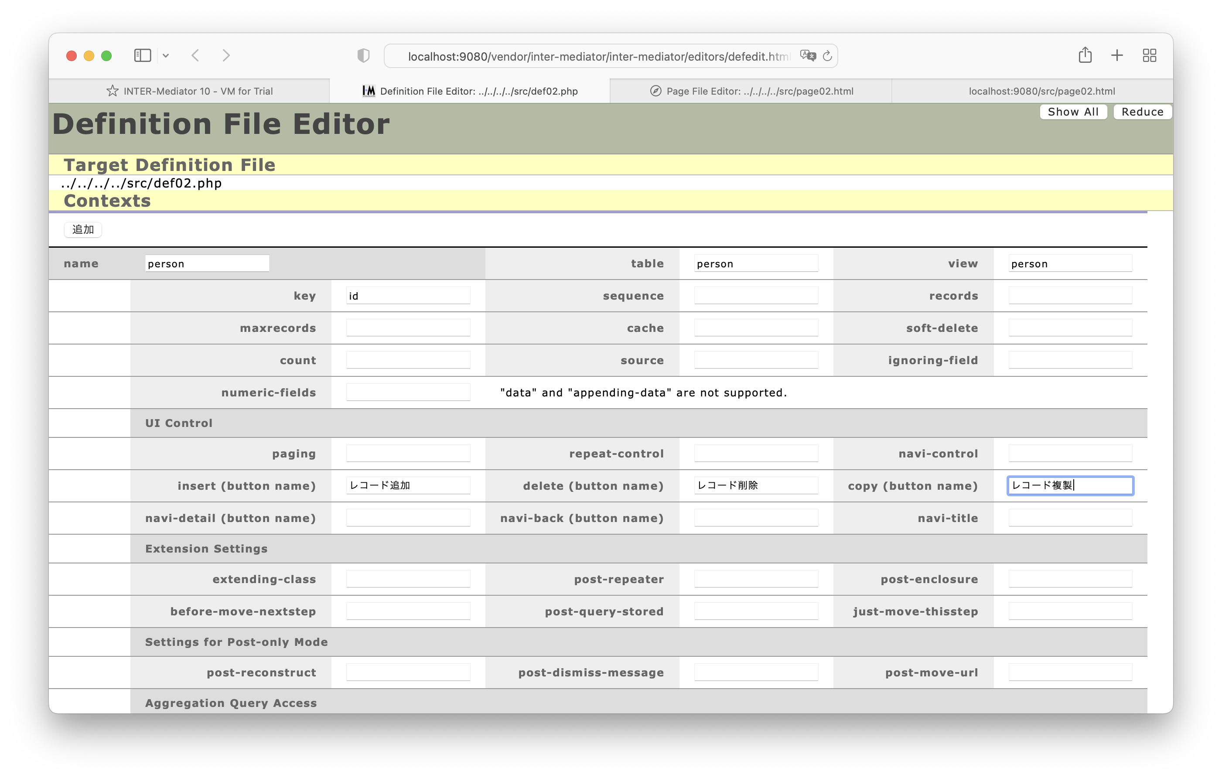Viewport: 1222px width, 778px height.
Task: Click the delete button name field レコード削除
Action: (x=756, y=486)
